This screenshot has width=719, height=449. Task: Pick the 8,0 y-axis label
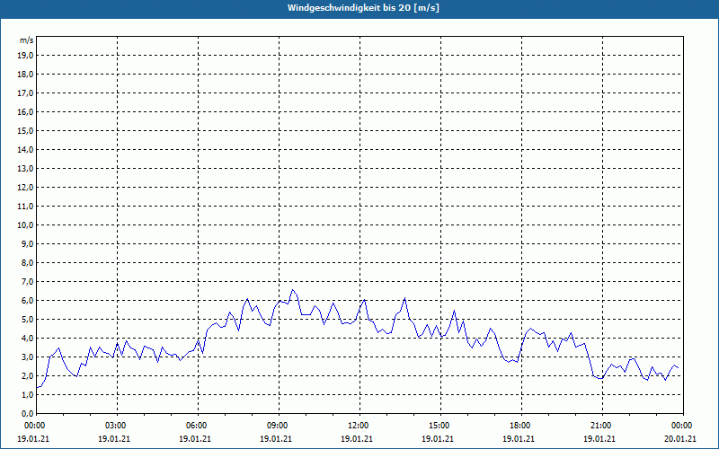27,262
